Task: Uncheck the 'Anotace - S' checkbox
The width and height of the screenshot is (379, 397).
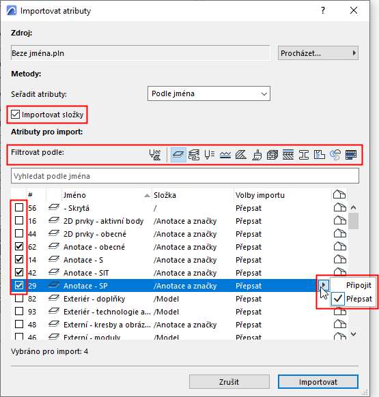Action: 19,259
